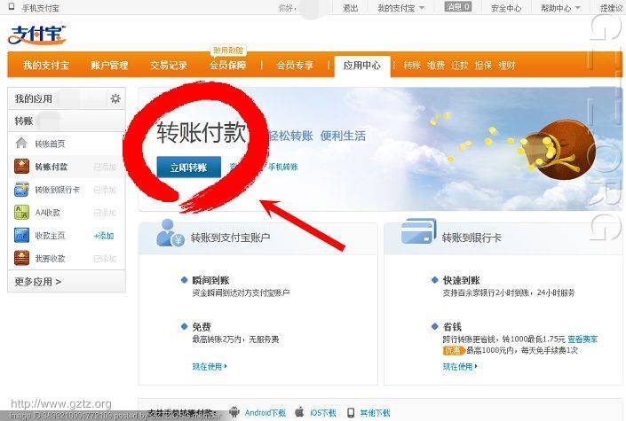626x421 pixels.
Task: Open the 手机转账 link
Action: 283,167
